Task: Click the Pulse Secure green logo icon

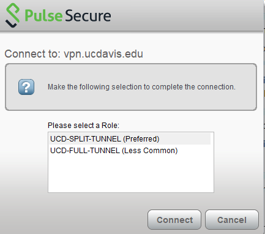Action: (13, 15)
